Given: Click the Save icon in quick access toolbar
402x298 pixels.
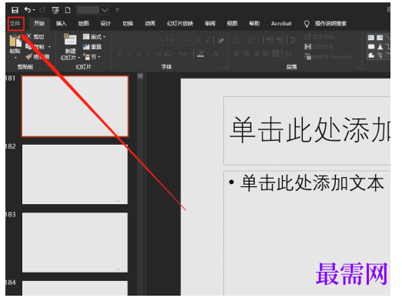Looking at the screenshot, I should [x=15, y=10].
